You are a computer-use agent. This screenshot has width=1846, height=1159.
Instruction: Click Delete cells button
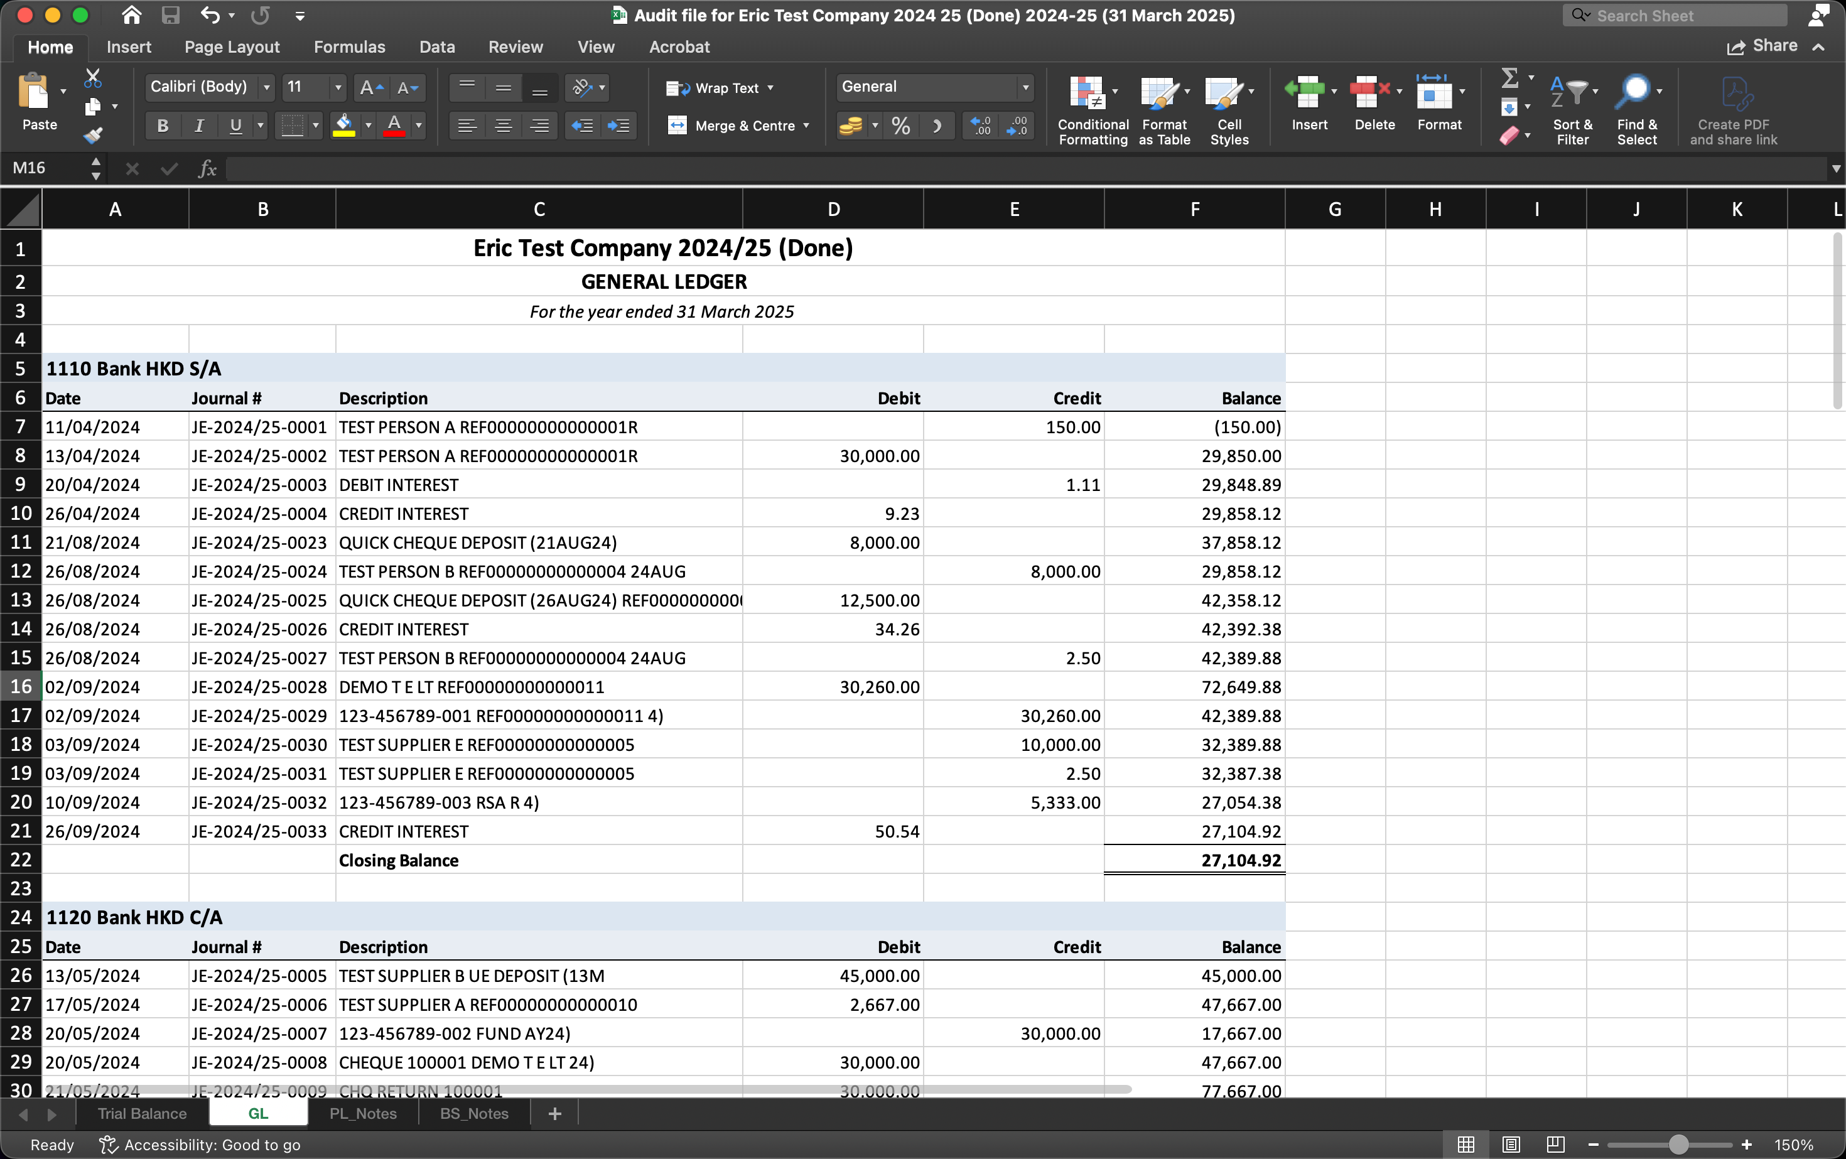tap(1374, 104)
